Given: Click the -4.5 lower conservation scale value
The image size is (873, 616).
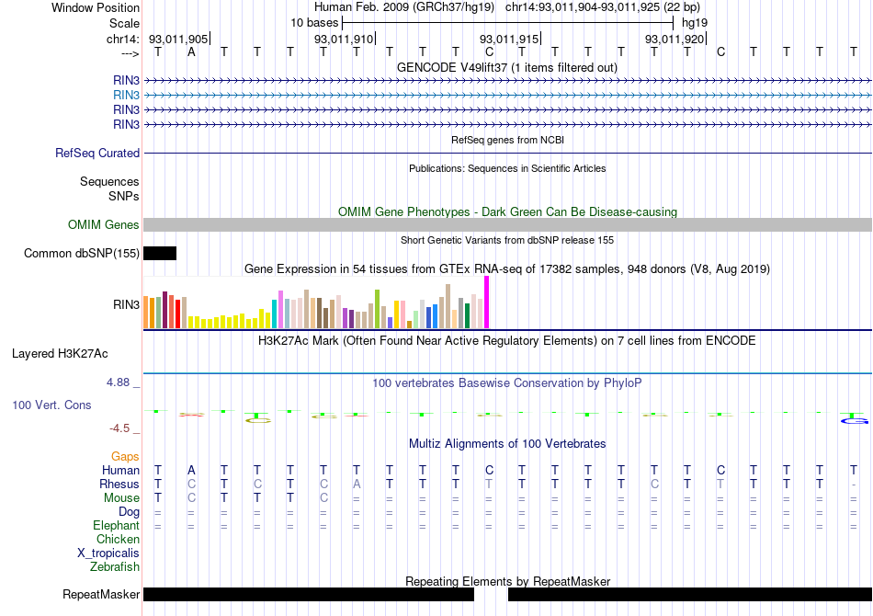Looking at the screenshot, I should coord(119,428).
